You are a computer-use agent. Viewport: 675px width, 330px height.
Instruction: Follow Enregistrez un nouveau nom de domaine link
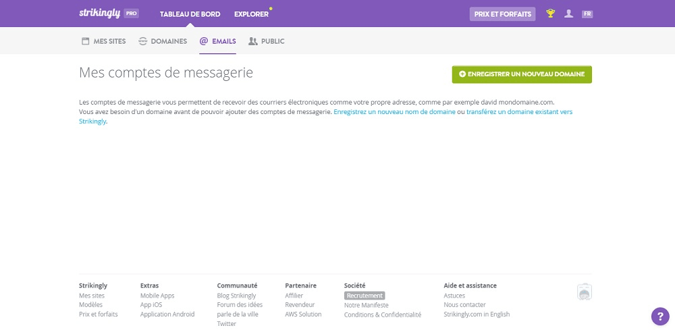394,112
